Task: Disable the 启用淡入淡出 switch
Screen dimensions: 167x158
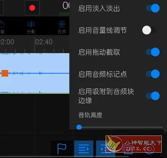Action: (153, 8)
